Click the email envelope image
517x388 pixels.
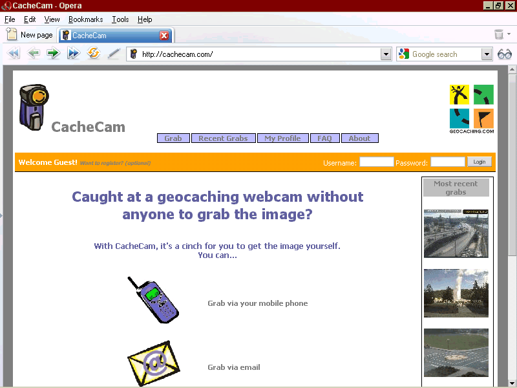[x=153, y=363]
